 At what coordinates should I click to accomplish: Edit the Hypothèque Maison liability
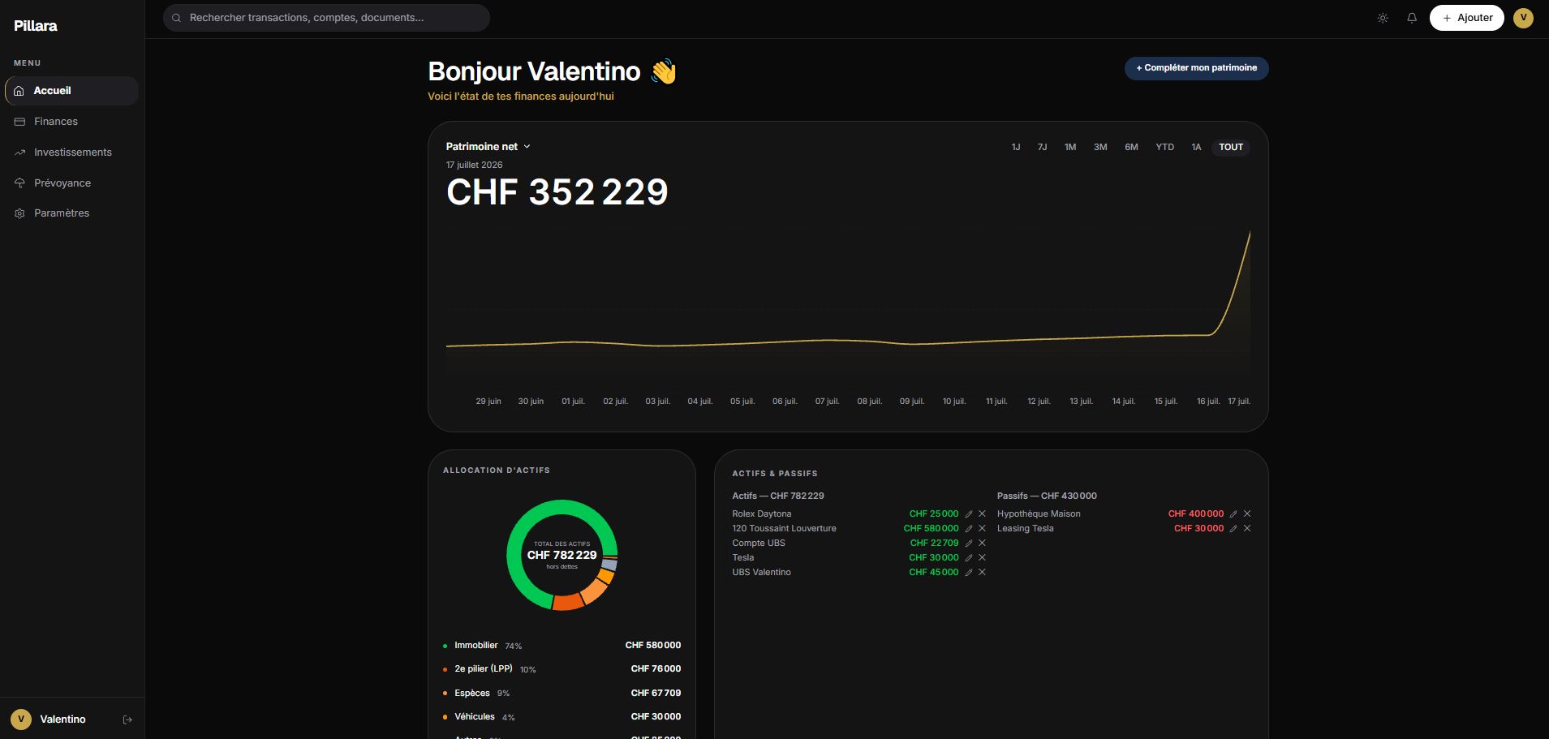1233,514
